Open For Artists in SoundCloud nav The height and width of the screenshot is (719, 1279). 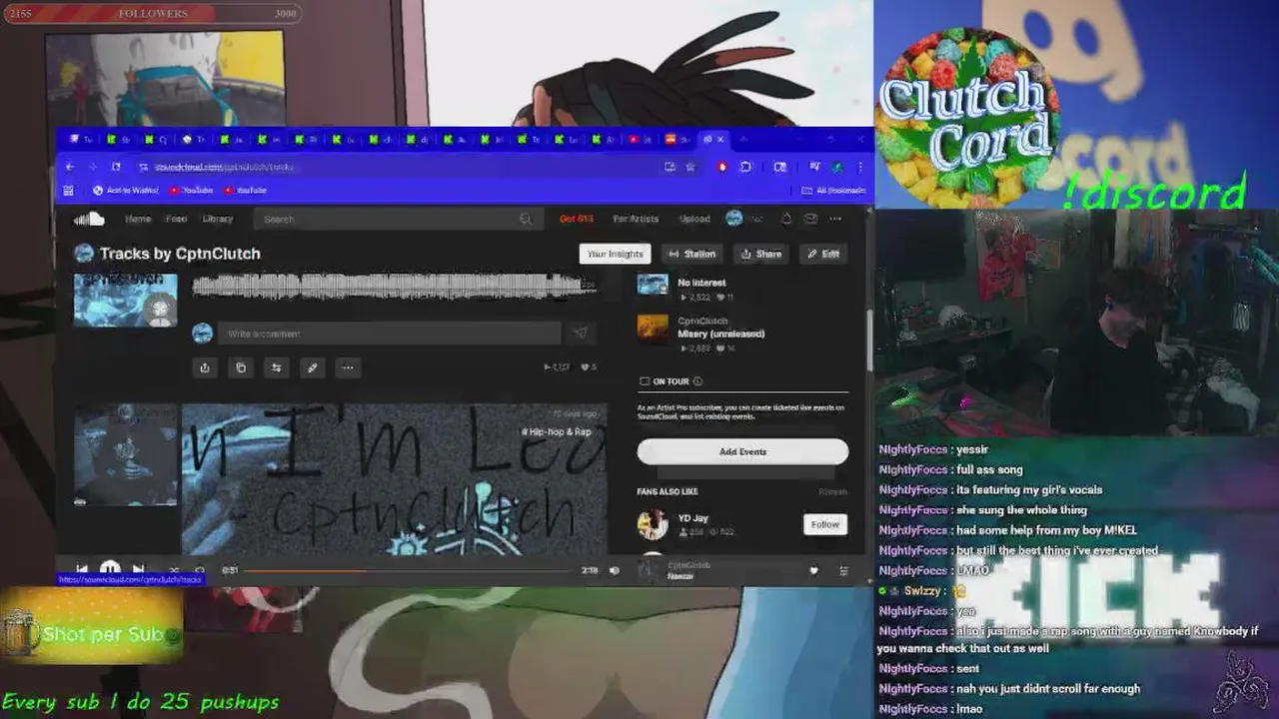click(x=637, y=219)
